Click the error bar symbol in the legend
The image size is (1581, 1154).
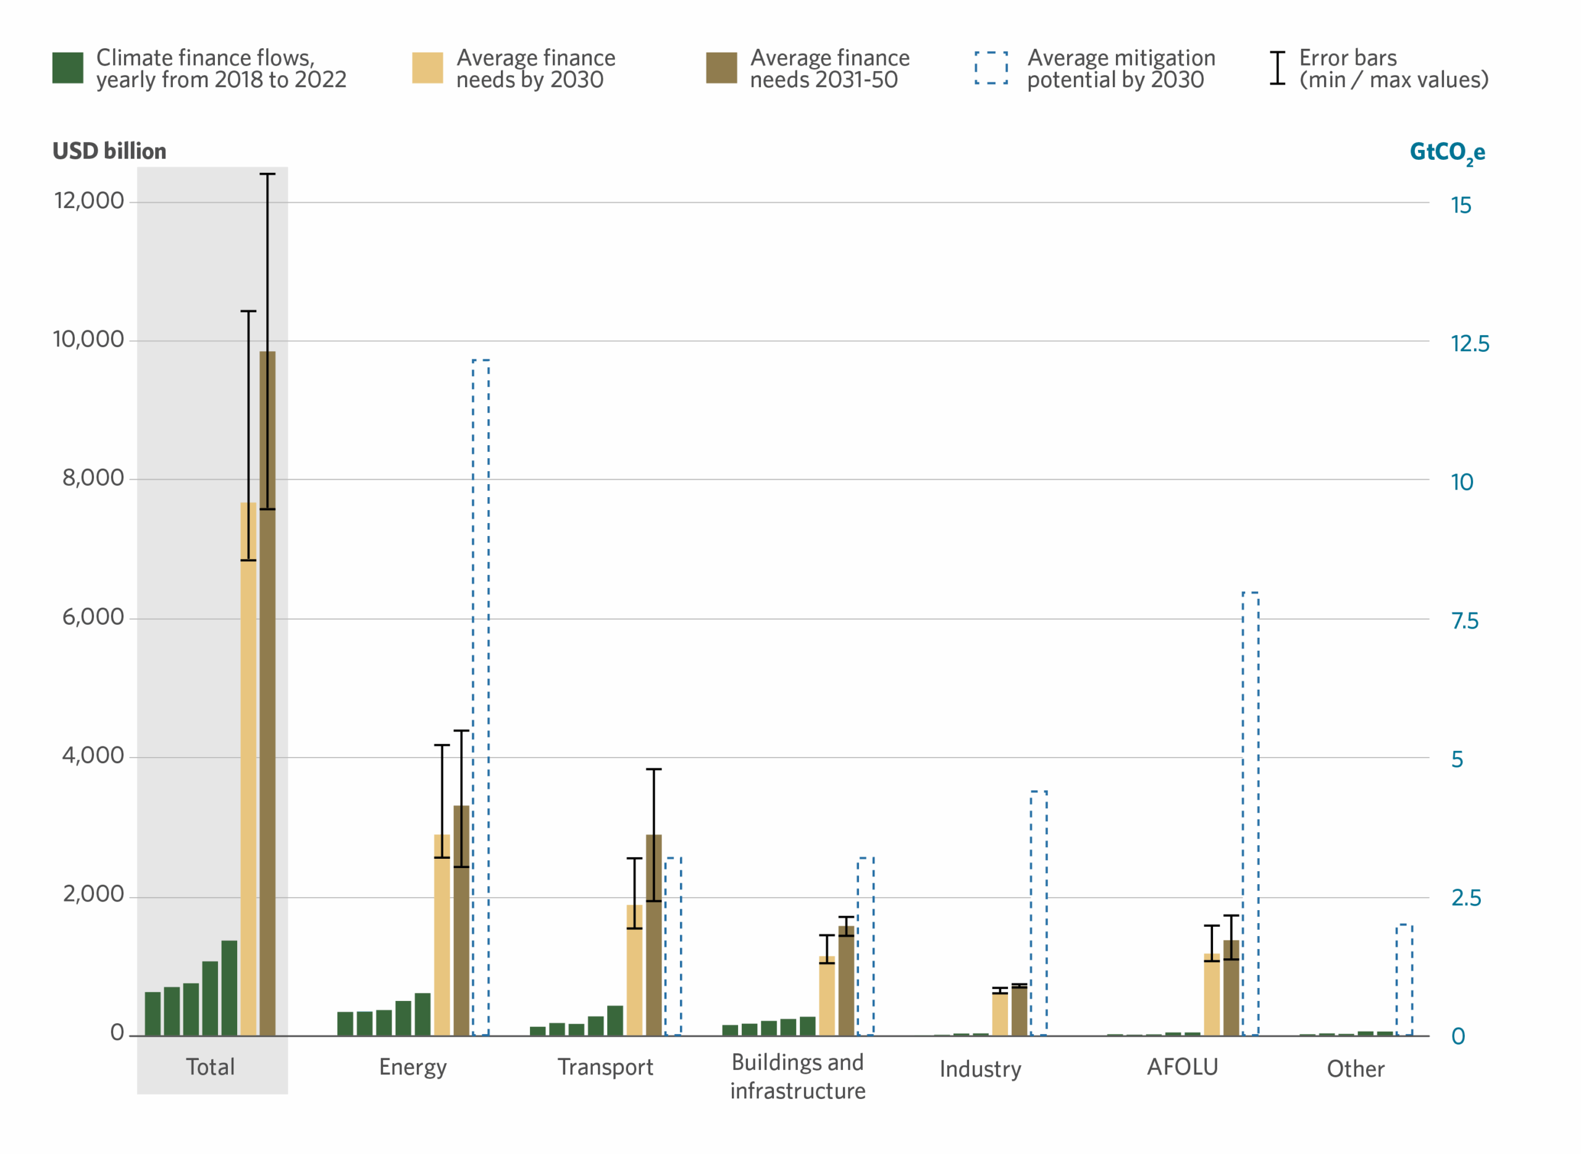pos(1277,68)
